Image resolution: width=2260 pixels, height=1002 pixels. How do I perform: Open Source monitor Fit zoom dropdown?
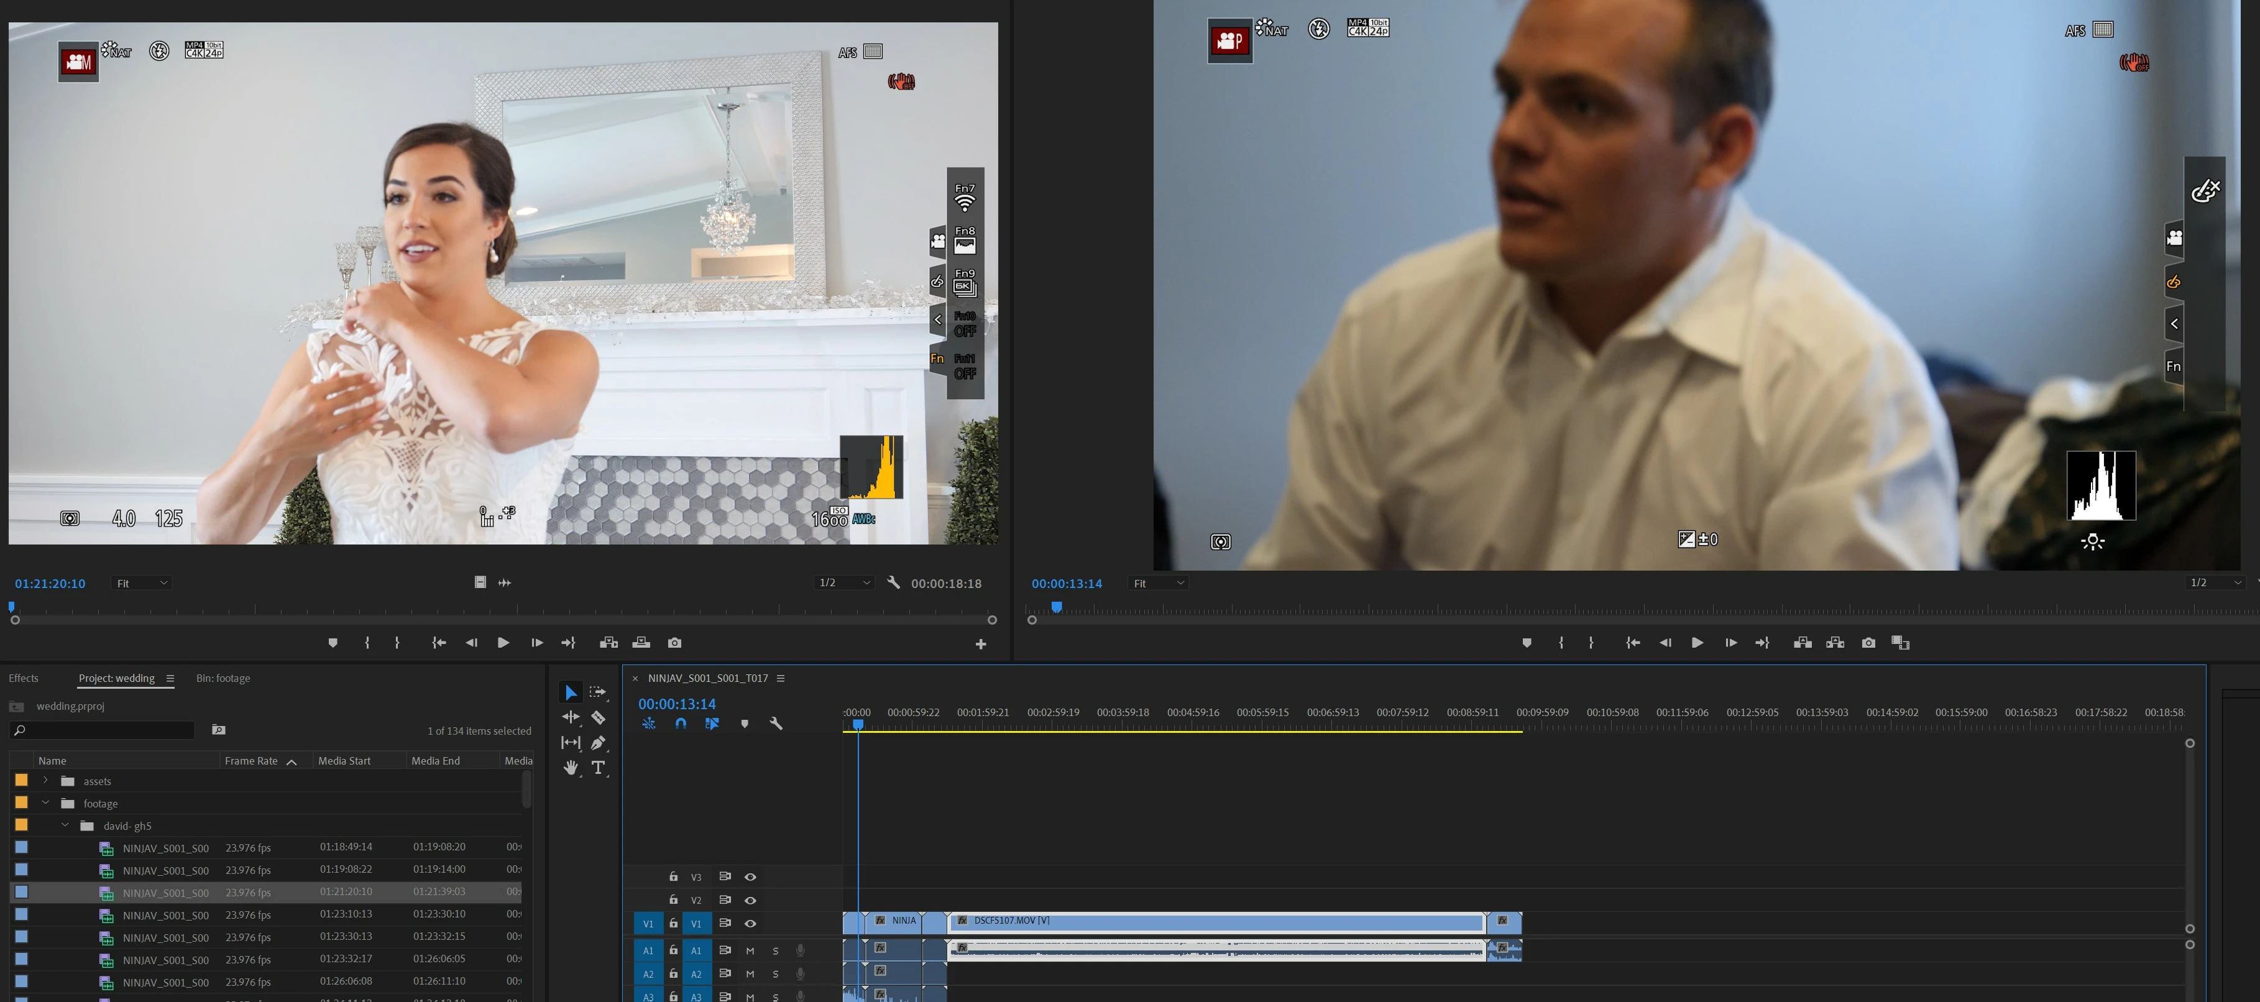tap(141, 584)
